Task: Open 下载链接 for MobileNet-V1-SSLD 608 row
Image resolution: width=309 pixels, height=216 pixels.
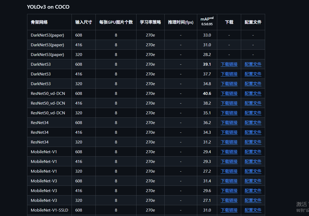Action: (229, 210)
